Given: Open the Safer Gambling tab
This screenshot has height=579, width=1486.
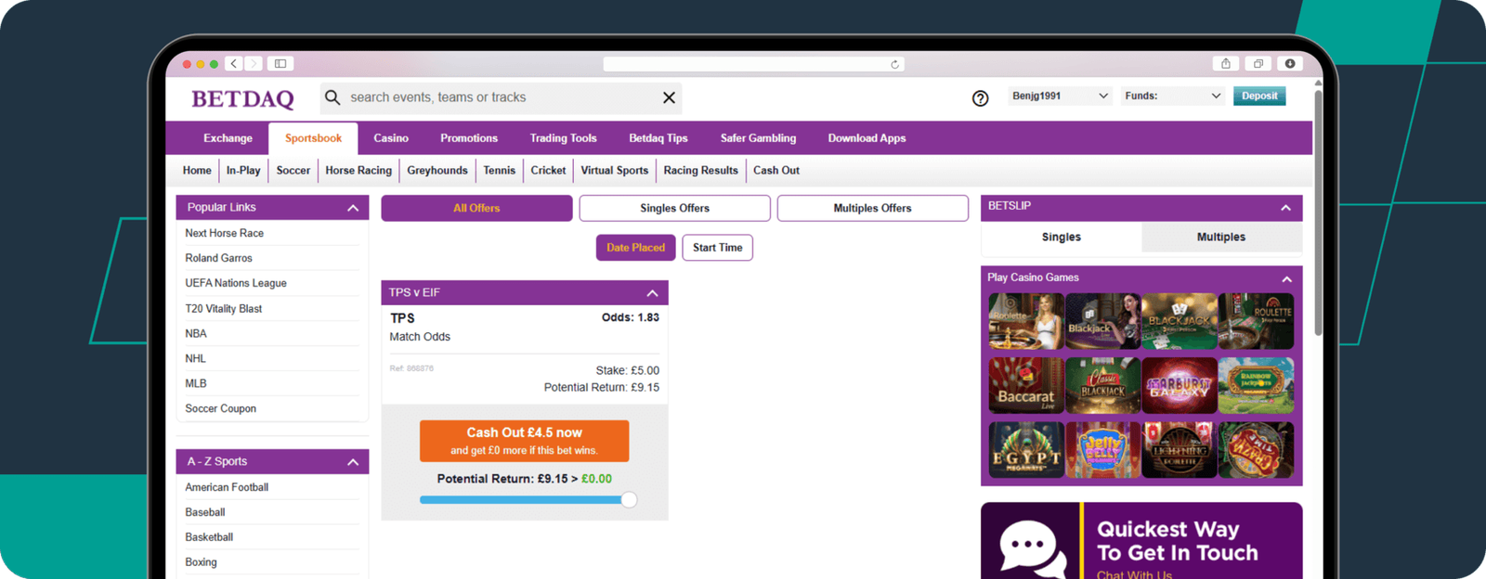Looking at the screenshot, I should click(758, 138).
